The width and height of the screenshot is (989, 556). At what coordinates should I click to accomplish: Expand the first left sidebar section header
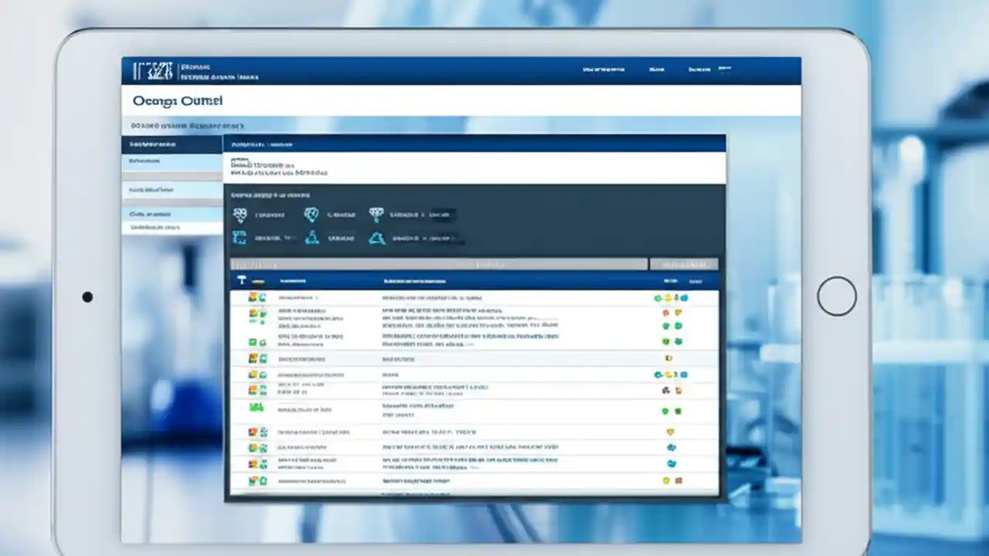pos(172,144)
